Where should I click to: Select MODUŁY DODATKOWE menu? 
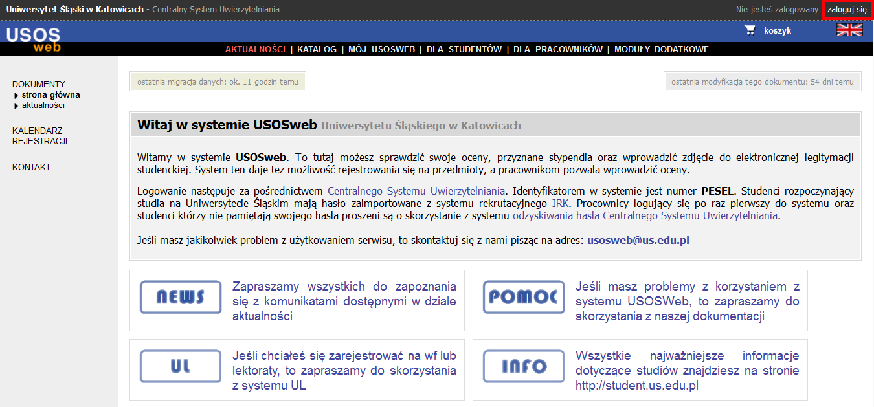click(x=662, y=49)
